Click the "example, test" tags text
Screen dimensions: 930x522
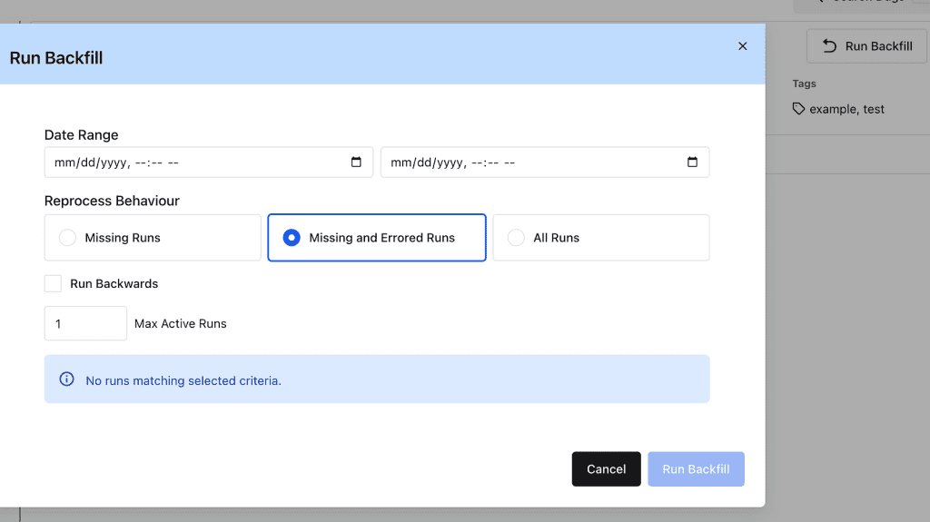(846, 109)
